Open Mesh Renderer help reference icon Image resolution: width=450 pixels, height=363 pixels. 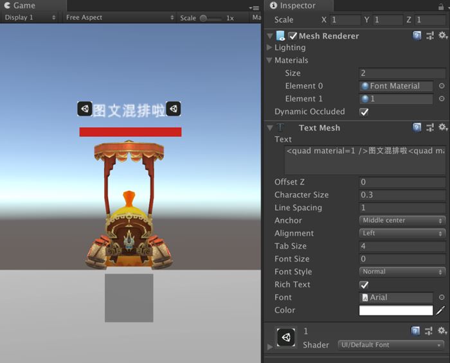(417, 36)
